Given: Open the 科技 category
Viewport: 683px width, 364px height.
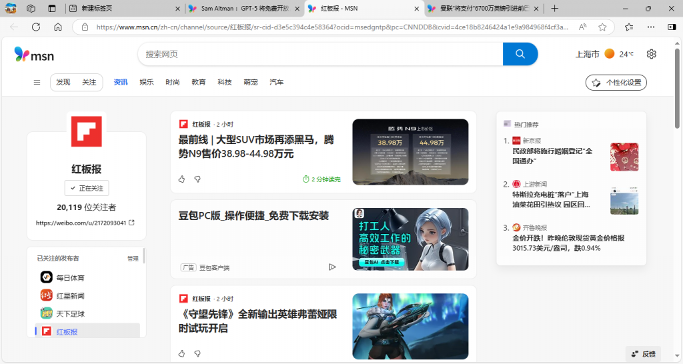Looking at the screenshot, I should (x=225, y=82).
